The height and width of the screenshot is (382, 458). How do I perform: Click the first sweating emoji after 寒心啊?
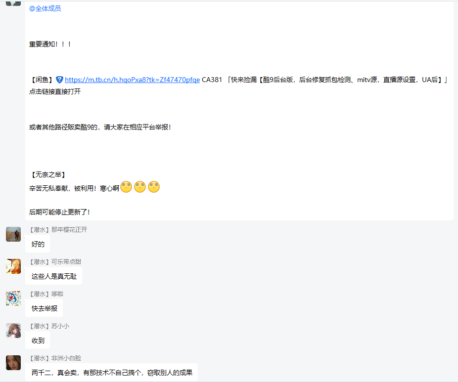tap(126, 187)
